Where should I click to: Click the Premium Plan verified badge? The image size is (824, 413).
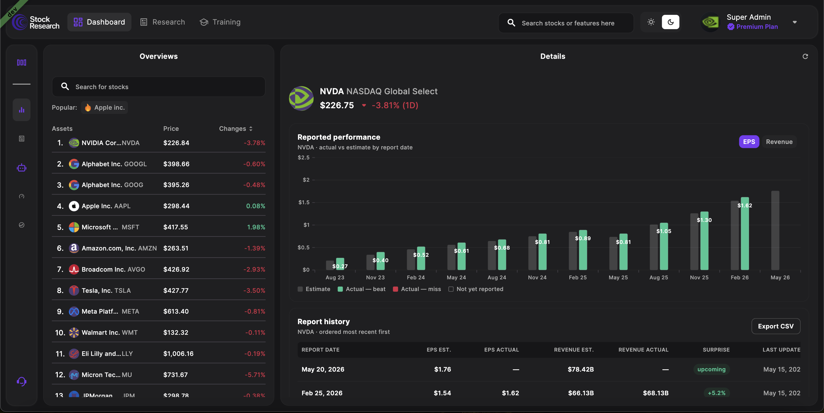[x=731, y=27]
